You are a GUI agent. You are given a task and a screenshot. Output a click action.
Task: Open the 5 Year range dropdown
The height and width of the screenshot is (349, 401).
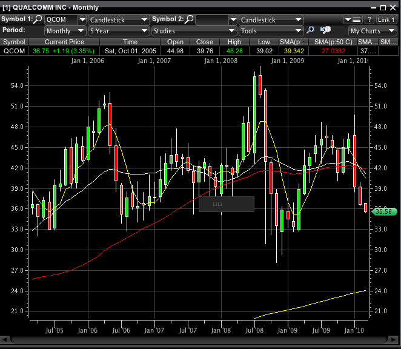coord(144,30)
